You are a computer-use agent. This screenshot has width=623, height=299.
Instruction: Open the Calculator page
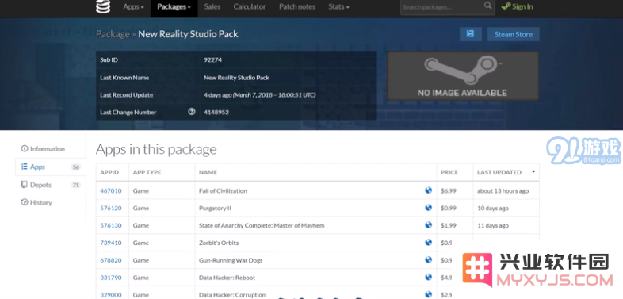(x=250, y=7)
